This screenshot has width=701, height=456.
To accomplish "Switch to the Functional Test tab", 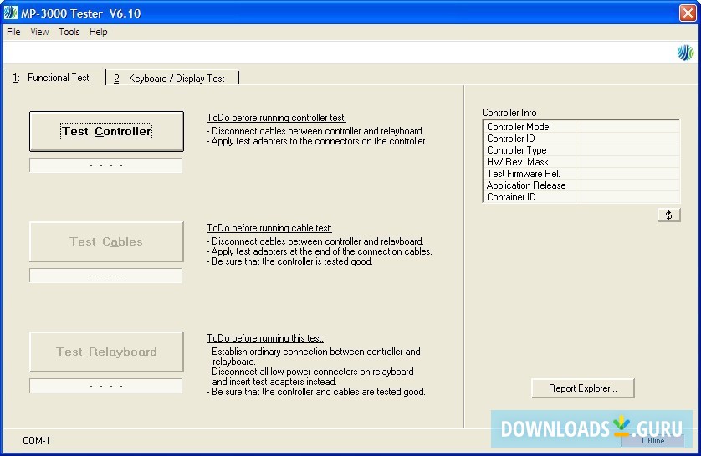I will point(54,77).
